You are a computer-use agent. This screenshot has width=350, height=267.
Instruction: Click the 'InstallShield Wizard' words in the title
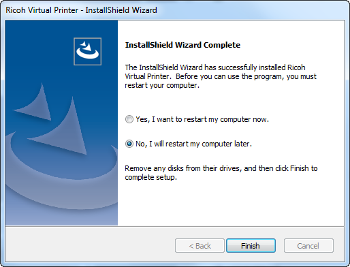pos(121,10)
